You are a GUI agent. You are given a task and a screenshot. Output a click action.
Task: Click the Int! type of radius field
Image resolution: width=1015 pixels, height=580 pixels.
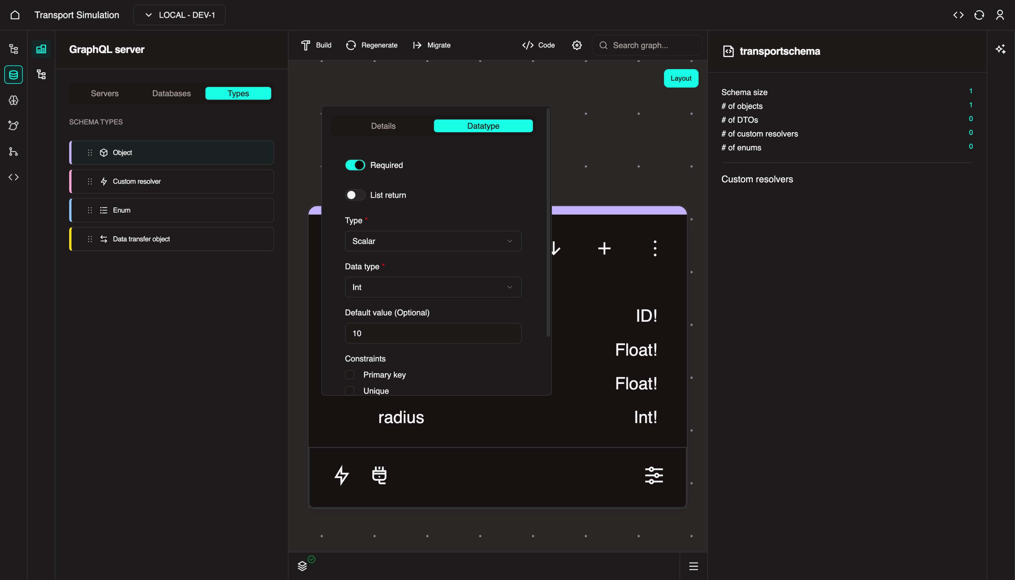click(x=645, y=417)
